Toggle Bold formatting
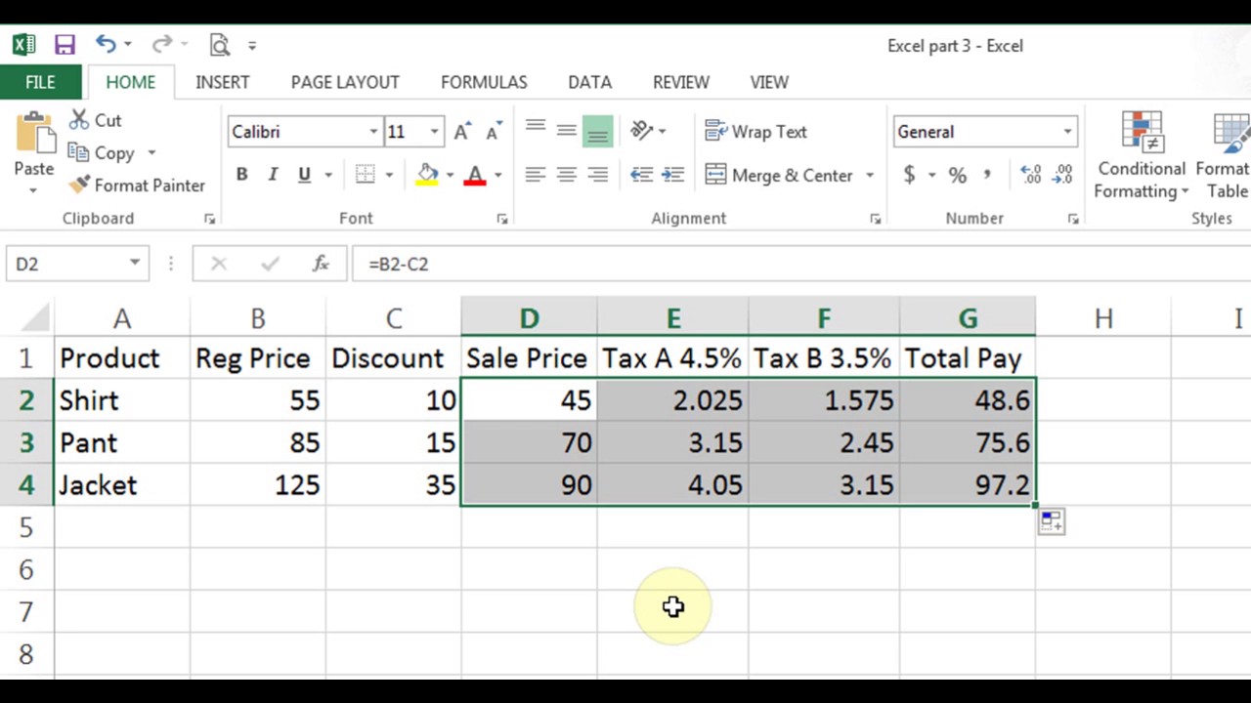The height and width of the screenshot is (703, 1251). [x=241, y=175]
